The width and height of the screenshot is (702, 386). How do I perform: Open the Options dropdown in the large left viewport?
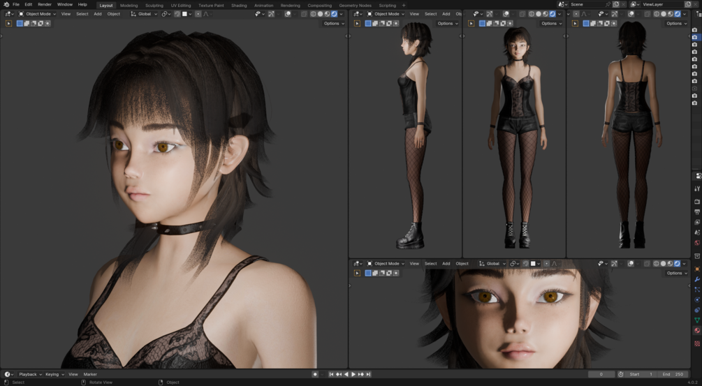[334, 23]
